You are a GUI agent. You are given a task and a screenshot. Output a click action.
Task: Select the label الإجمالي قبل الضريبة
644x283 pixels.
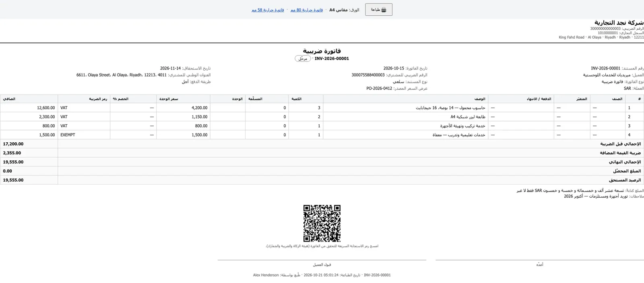tap(620, 144)
